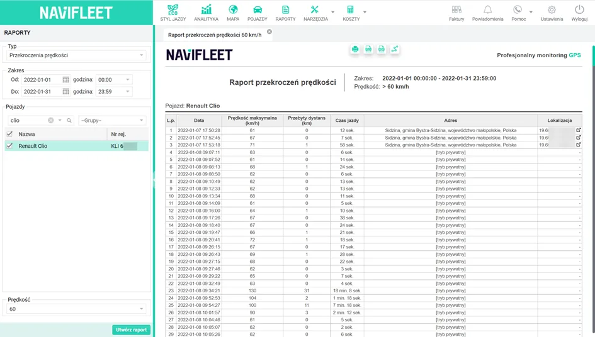
Task: Open calendar picker for Od date
Action: coord(65,80)
